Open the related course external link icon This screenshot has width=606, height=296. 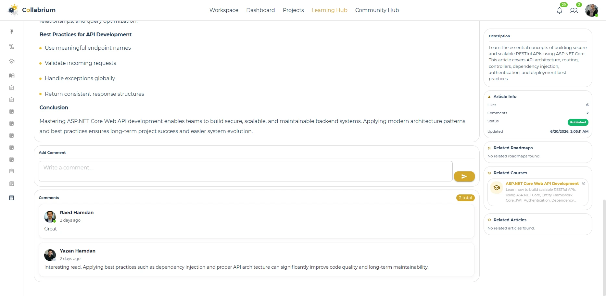pos(584,183)
